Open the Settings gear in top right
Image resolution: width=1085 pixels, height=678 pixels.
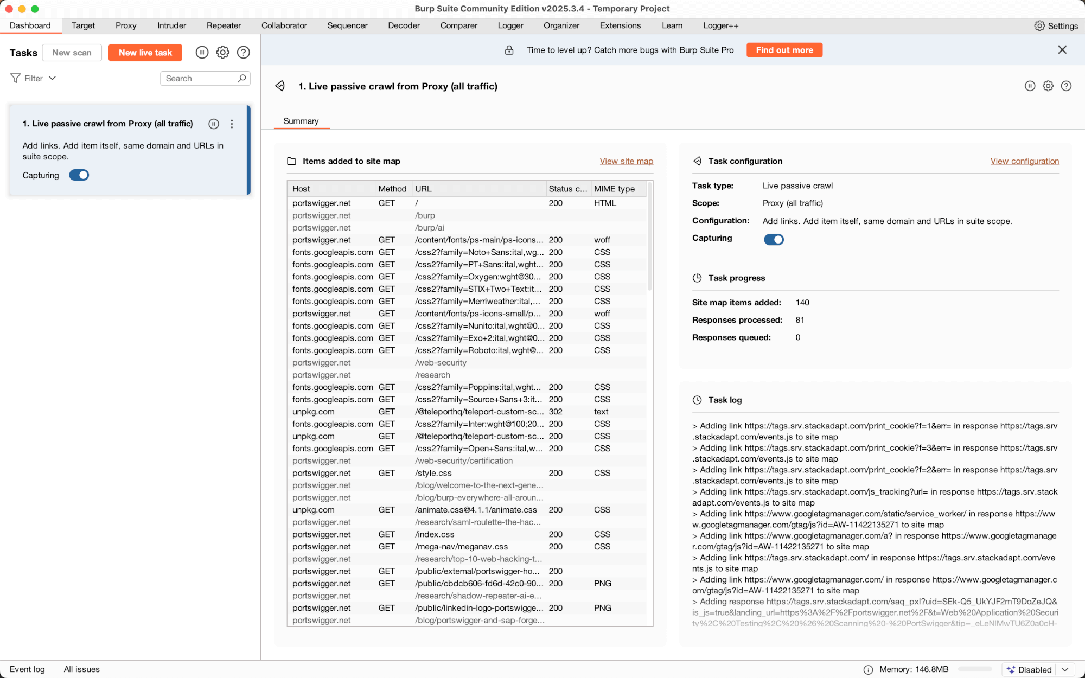click(x=1039, y=26)
